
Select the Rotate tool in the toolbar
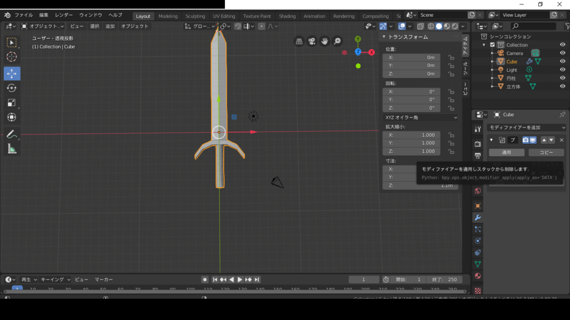point(12,88)
